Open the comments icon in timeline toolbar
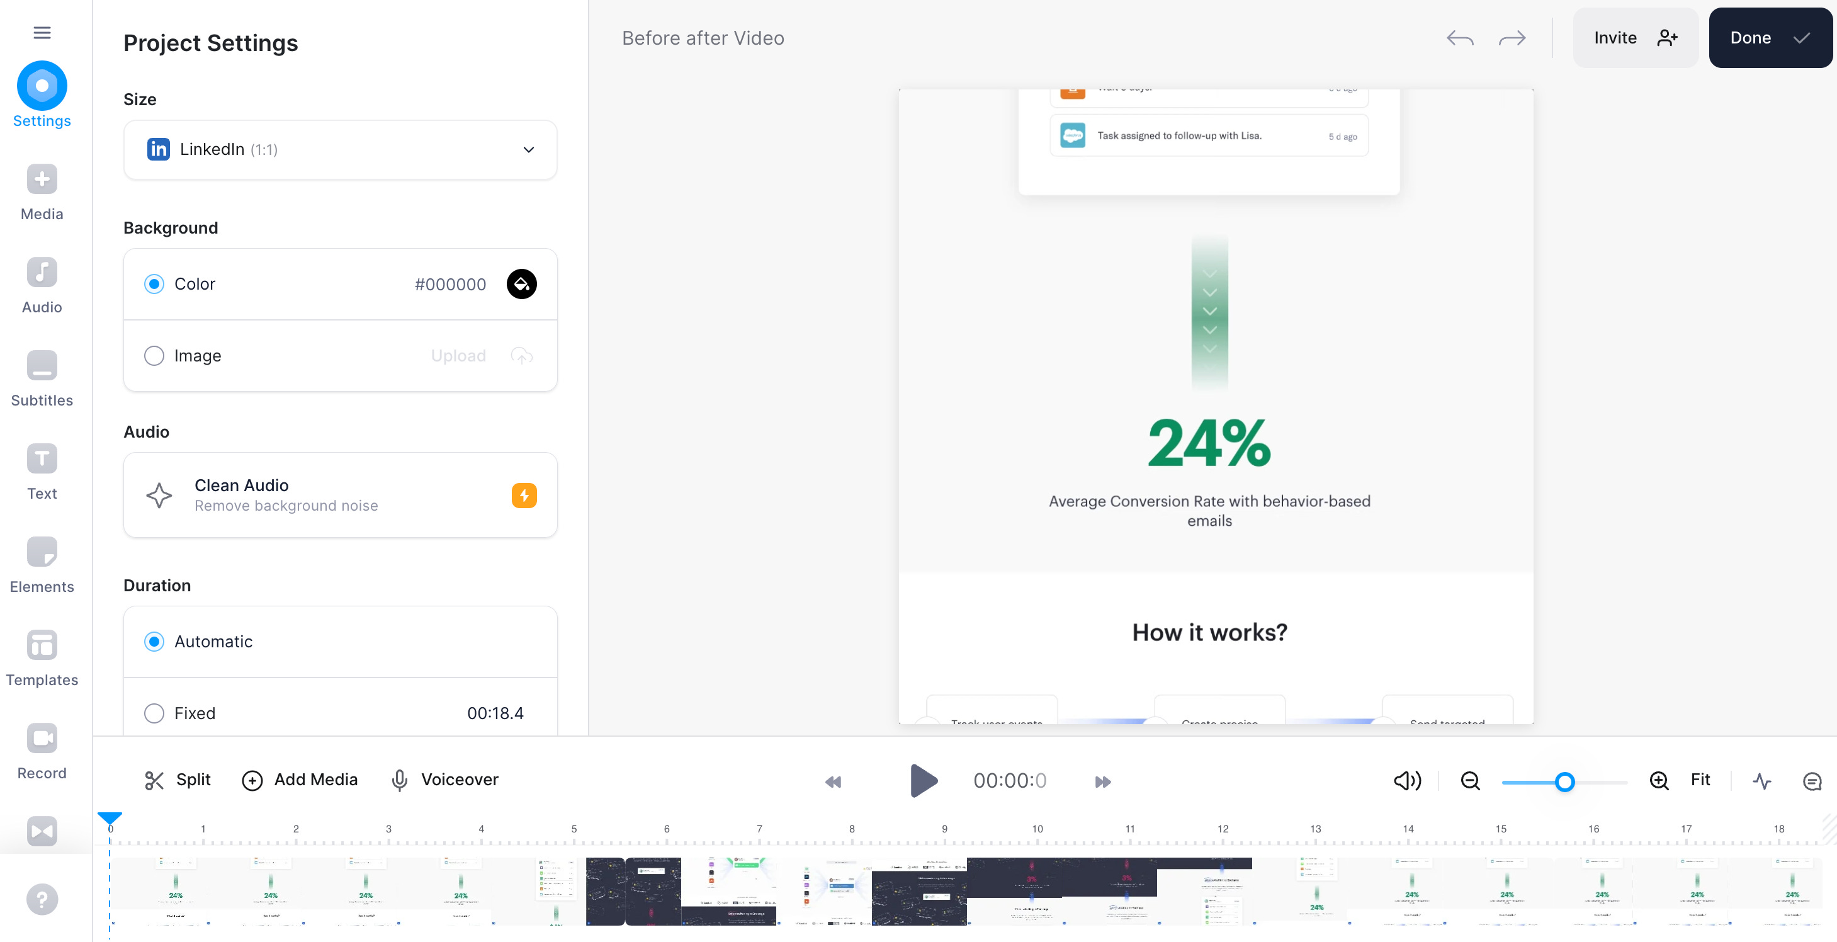This screenshot has height=942, width=1837. coord(1811,781)
